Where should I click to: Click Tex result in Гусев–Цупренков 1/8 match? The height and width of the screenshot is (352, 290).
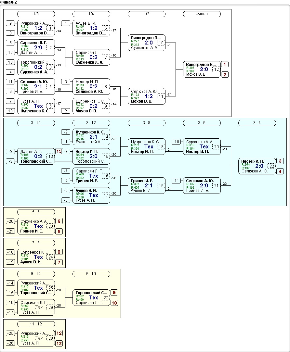[38, 106]
